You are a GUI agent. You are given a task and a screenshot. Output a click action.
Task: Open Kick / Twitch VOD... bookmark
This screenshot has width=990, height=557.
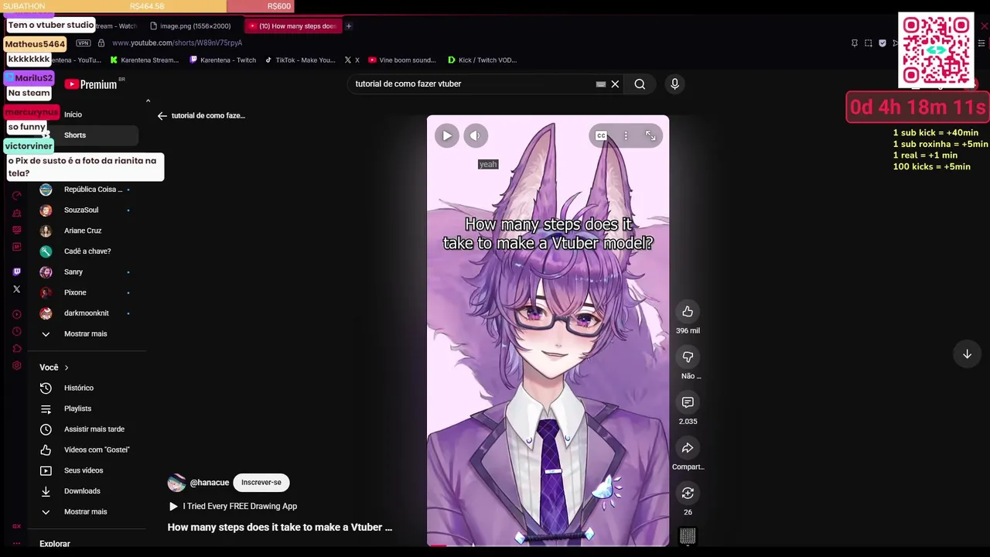pyautogui.click(x=483, y=60)
